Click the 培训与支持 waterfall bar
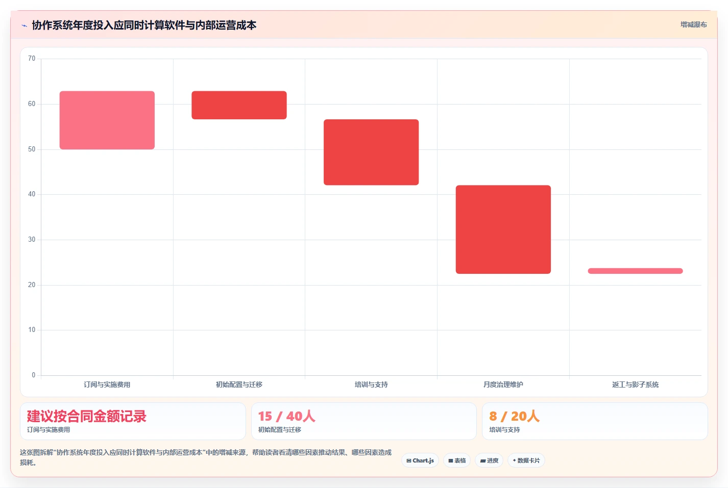728x488 pixels. (371, 152)
